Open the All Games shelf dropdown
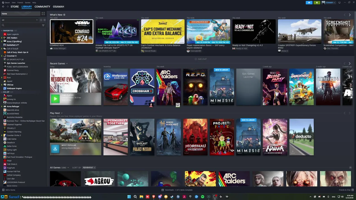This screenshot has width=356, height=200. [x=68, y=167]
